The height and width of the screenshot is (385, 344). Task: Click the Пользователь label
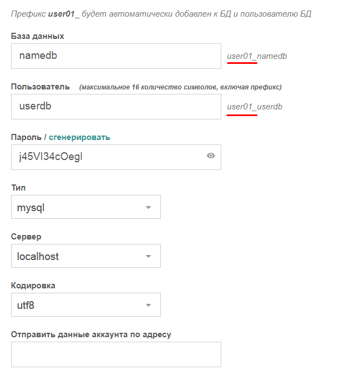41,87
